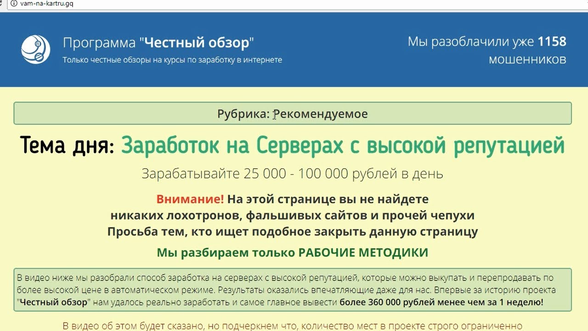Click the 'Программа "Честный обзор"' title
588x331 pixels.
[158, 43]
